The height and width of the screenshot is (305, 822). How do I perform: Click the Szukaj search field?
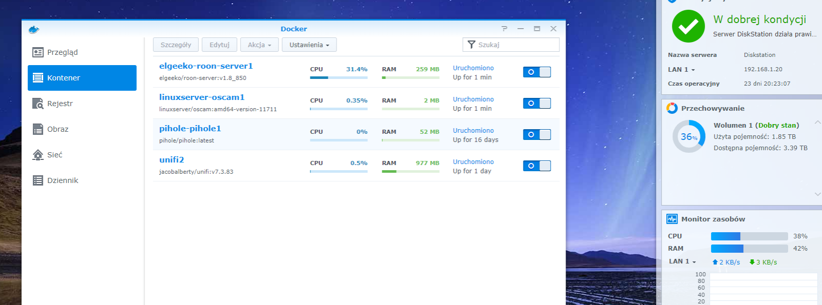(x=511, y=45)
